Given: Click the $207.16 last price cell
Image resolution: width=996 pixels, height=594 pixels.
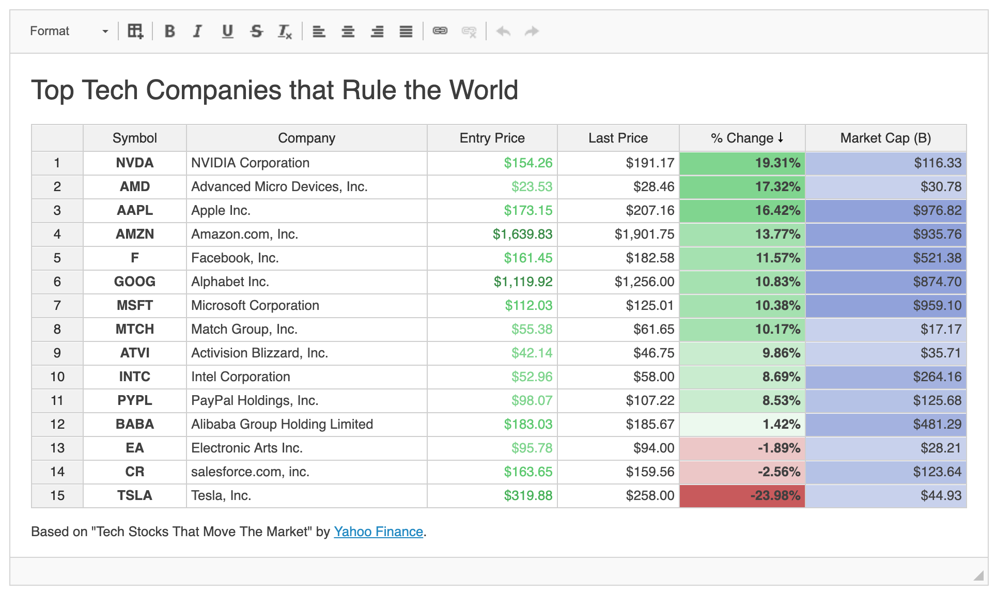Looking at the screenshot, I should [x=618, y=210].
